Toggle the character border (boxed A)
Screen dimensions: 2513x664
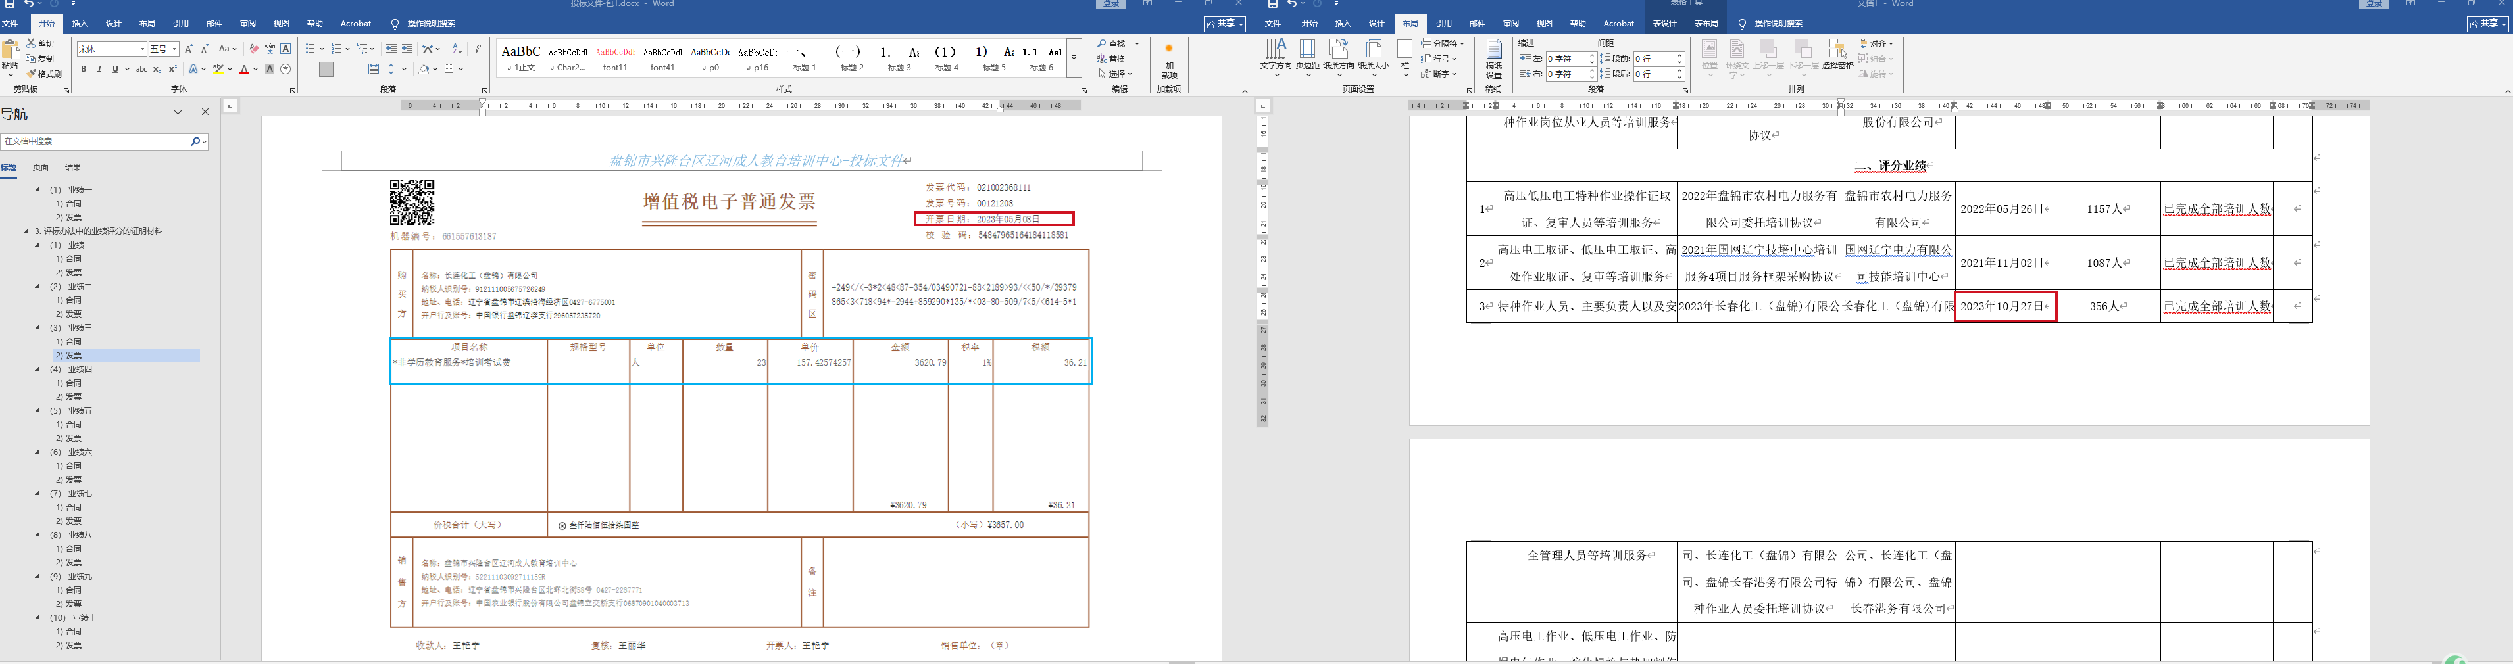point(286,49)
